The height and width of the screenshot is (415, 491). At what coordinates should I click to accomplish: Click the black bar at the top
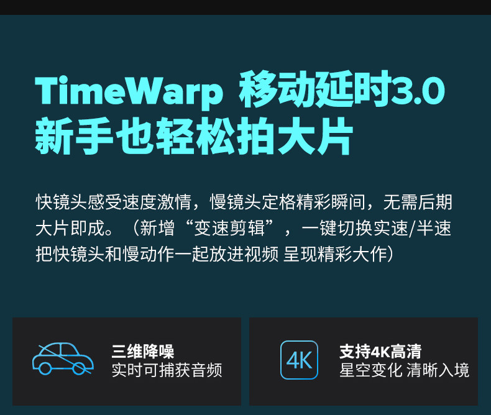coord(245,7)
